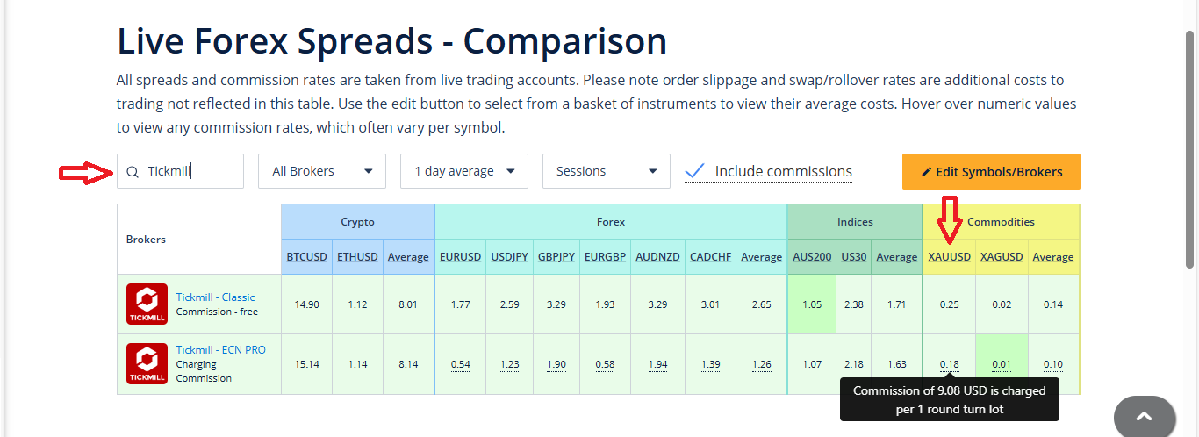Click ETHUSD value 1.12
The image size is (1199, 437).
click(x=357, y=304)
